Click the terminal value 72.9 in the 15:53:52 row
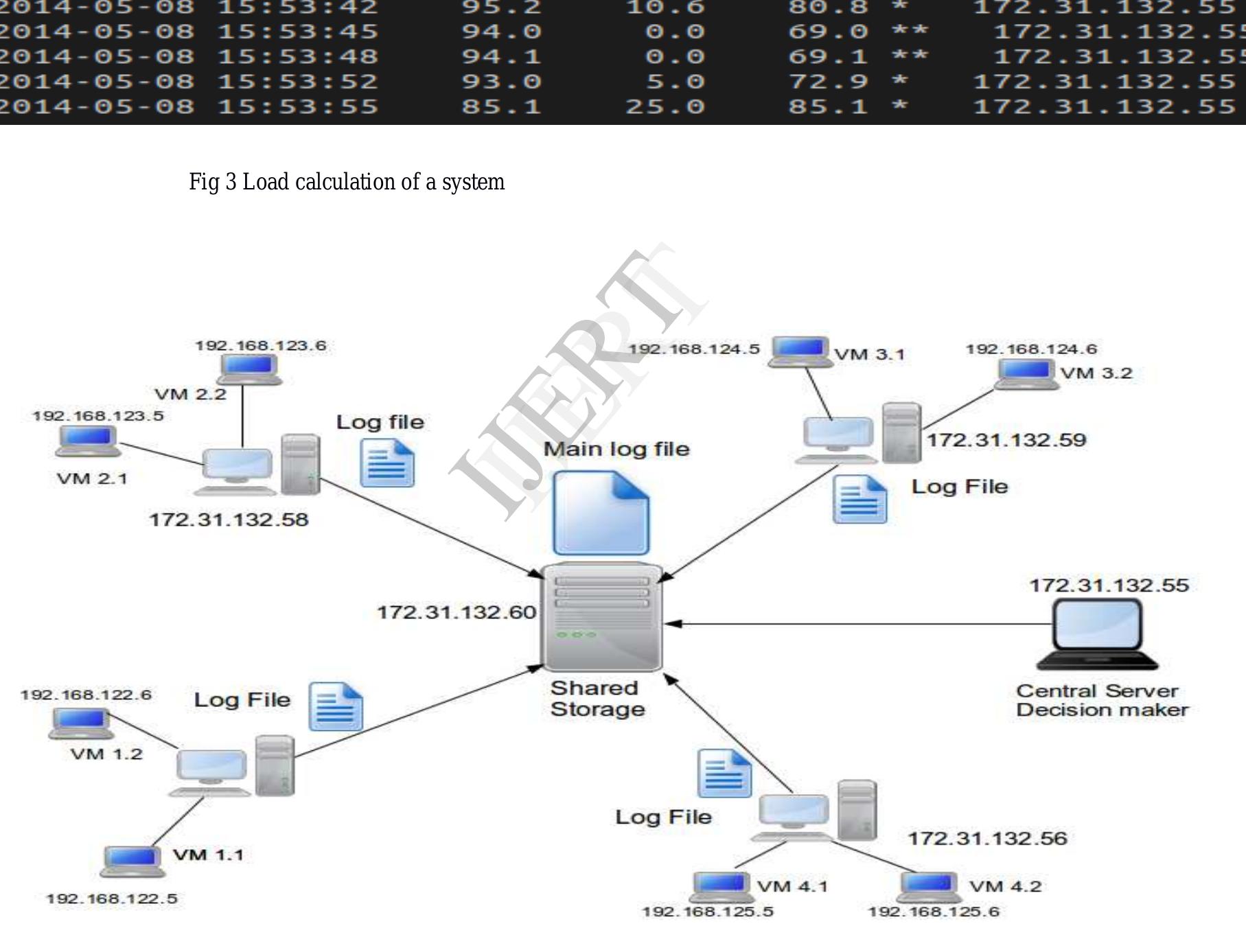The image size is (1246, 952). pyautogui.click(x=828, y=82)
